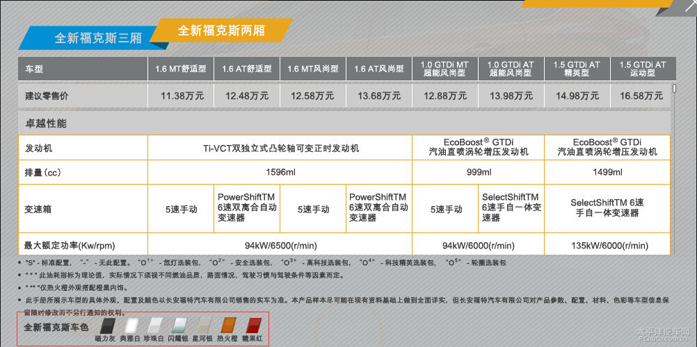Click the 94kW/6500(r/min) power value
Image resolution: width=697 pixels, height=347 pixels.
tap(280, 245)
